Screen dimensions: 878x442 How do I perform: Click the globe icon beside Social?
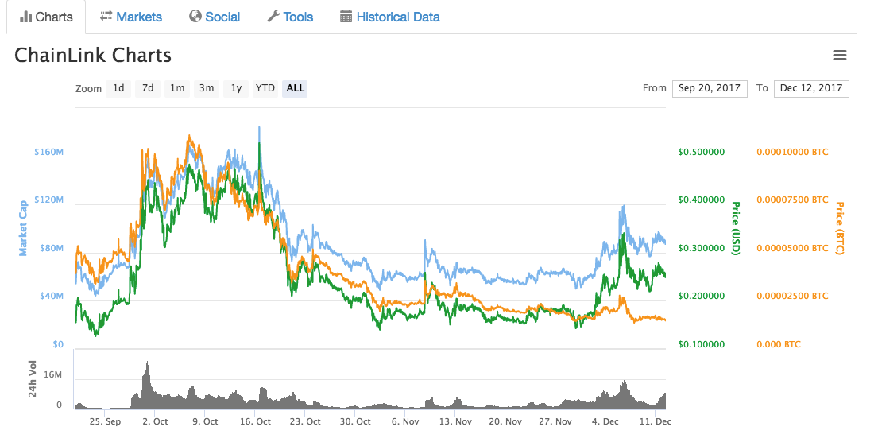(x=195, y=16)
